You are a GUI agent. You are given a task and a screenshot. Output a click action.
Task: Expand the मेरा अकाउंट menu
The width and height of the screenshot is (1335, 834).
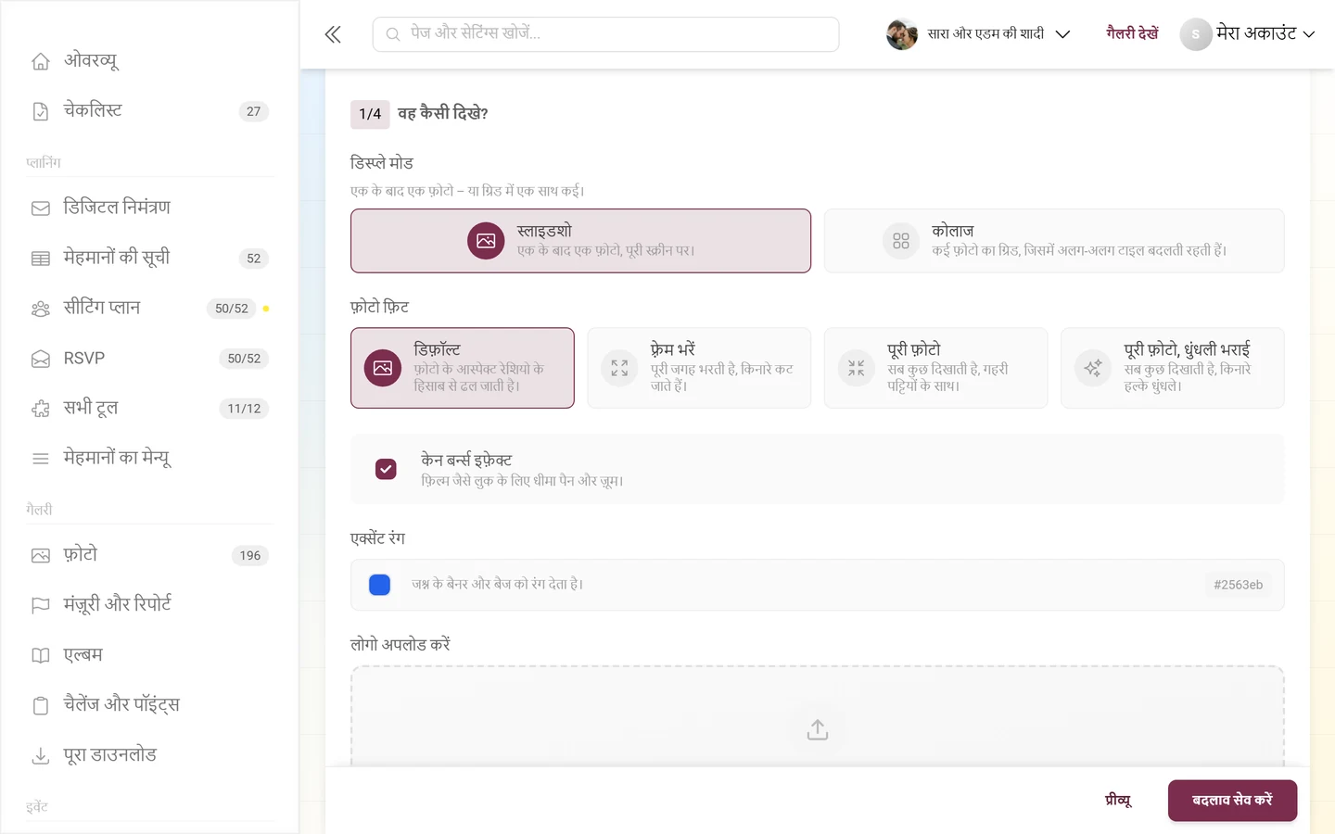coord(1248,34)
